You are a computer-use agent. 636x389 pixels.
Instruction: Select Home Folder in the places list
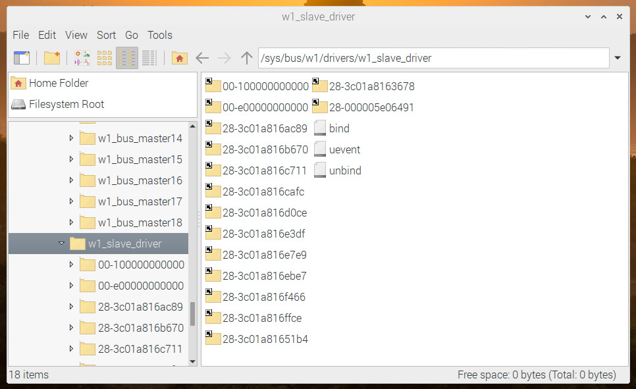point(58,83)
